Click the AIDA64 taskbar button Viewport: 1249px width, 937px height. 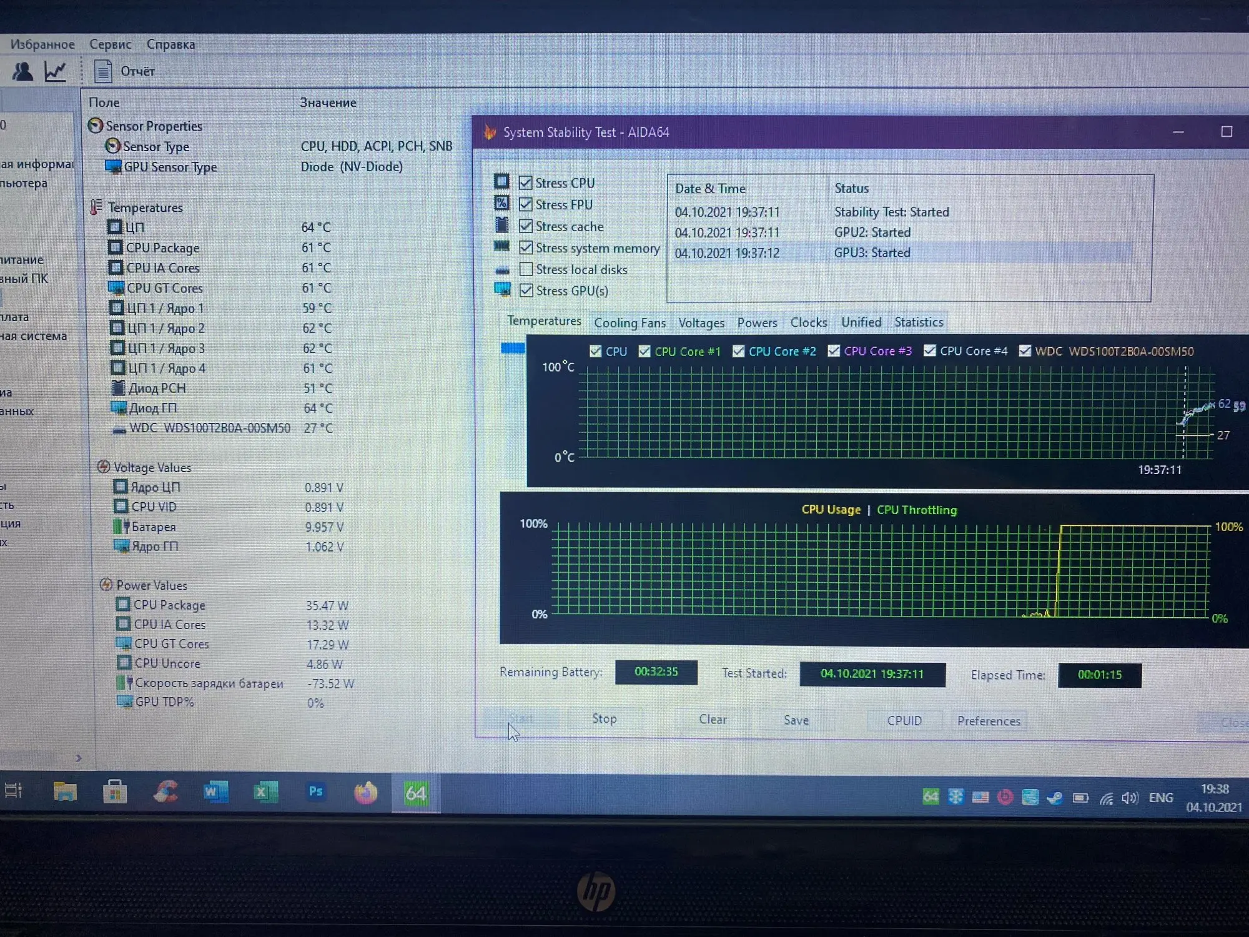pos(416,793)
